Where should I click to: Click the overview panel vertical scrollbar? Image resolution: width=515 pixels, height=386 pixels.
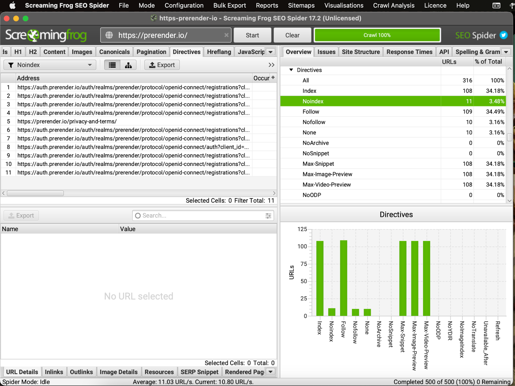pos(510,137)
